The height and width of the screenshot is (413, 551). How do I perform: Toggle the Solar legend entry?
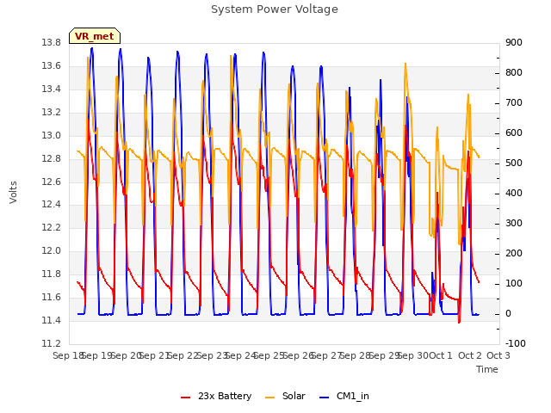285,396
